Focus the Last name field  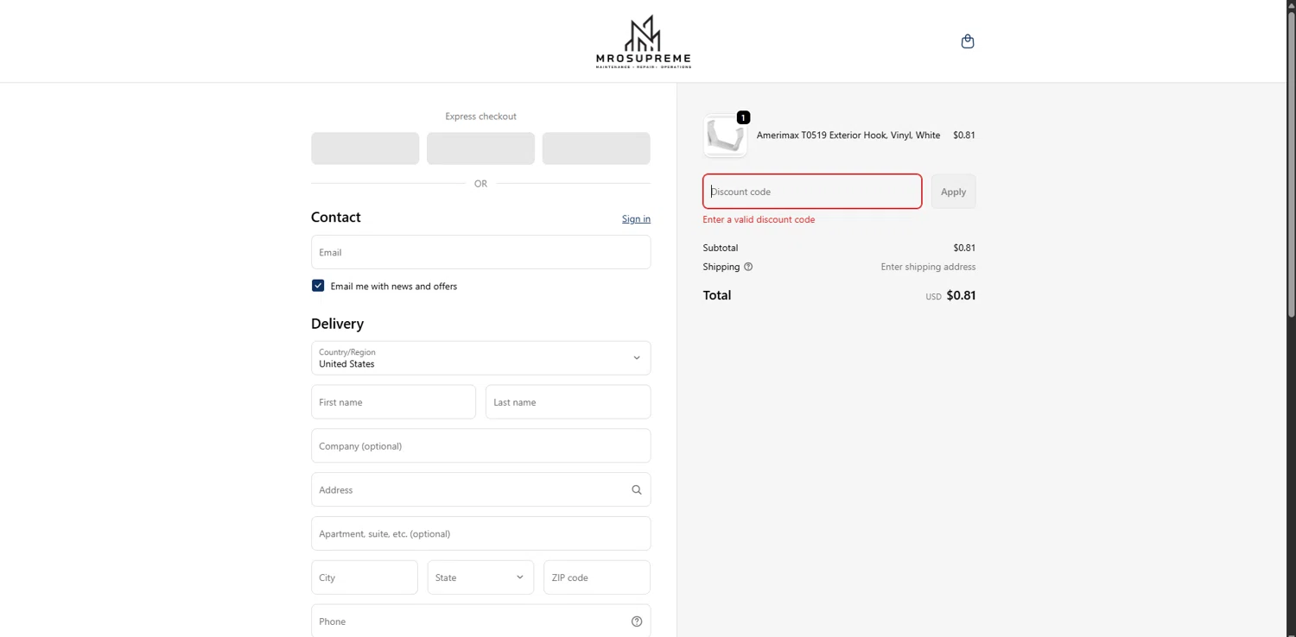(568, 402)
